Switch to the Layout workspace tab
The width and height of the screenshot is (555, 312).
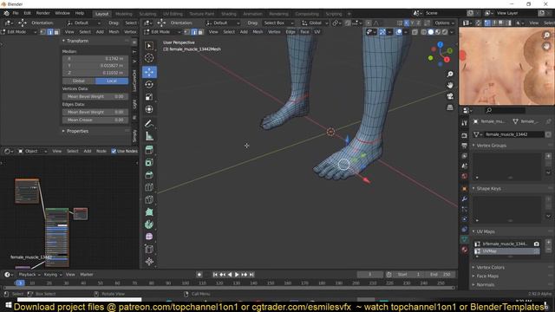tap(102, 14)
